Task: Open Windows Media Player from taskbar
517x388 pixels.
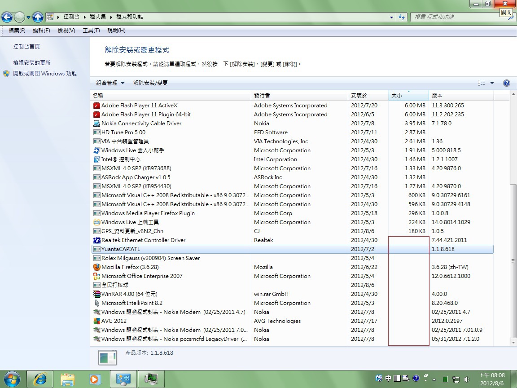Action: click(94, 379)
